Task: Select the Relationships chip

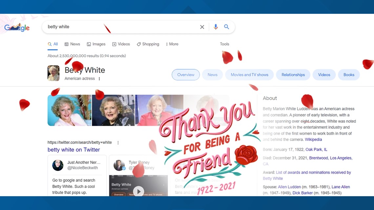Action: click(293, 75)
